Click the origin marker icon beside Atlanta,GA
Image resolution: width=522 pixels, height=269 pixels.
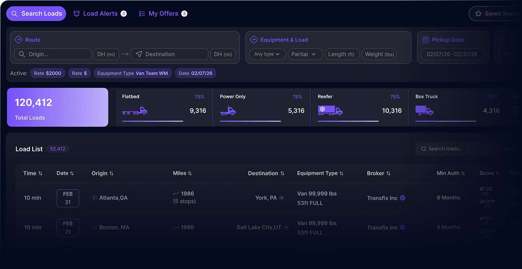pos(95,198)
